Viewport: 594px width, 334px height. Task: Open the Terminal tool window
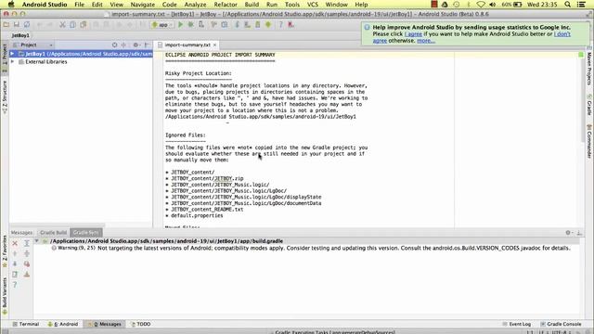coord(26,324)
